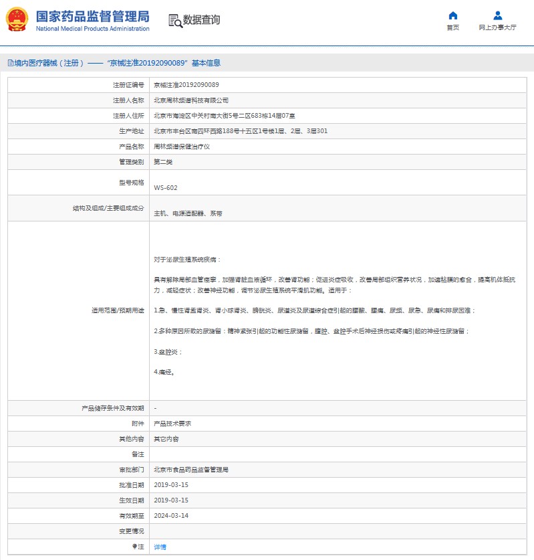
Task: Click the 国家药品监督管理局 title
Action: (92, 17)
